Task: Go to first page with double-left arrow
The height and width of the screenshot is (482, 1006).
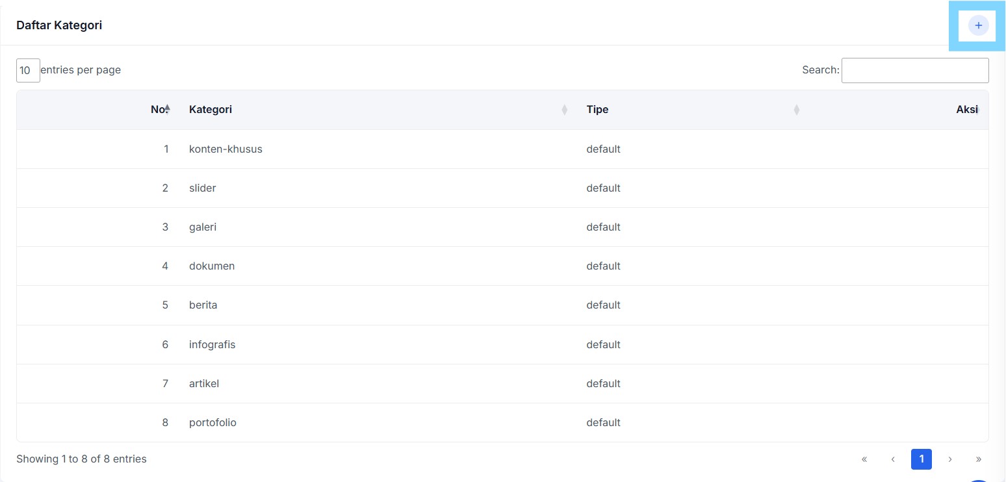Action: (x=864, y=459)
